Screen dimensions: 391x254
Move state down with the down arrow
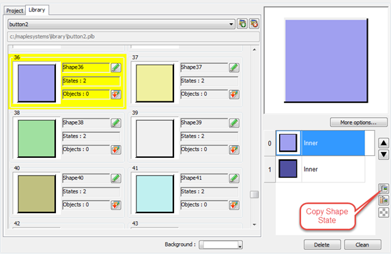383,155
